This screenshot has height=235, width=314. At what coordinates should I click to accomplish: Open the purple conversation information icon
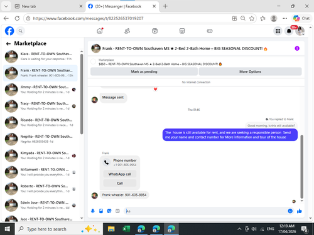click(x=297, y=48)
